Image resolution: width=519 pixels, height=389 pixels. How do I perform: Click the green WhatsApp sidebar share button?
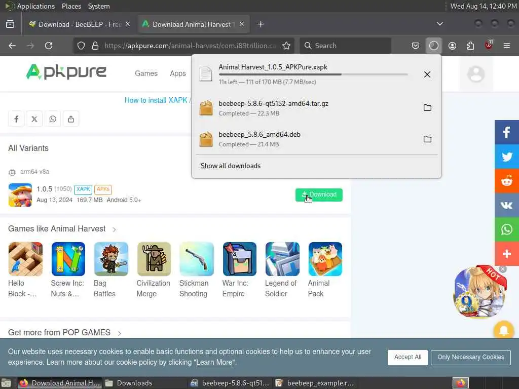pos(507,229)
